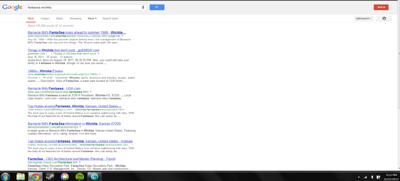Click the blue search magnifier button
The width and height of the screenshot is (400, 181).
coord(157,8)
